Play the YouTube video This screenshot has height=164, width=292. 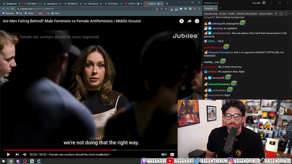point(8,154)
